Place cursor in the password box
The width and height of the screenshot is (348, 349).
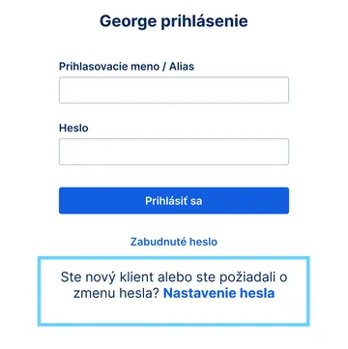174,152
